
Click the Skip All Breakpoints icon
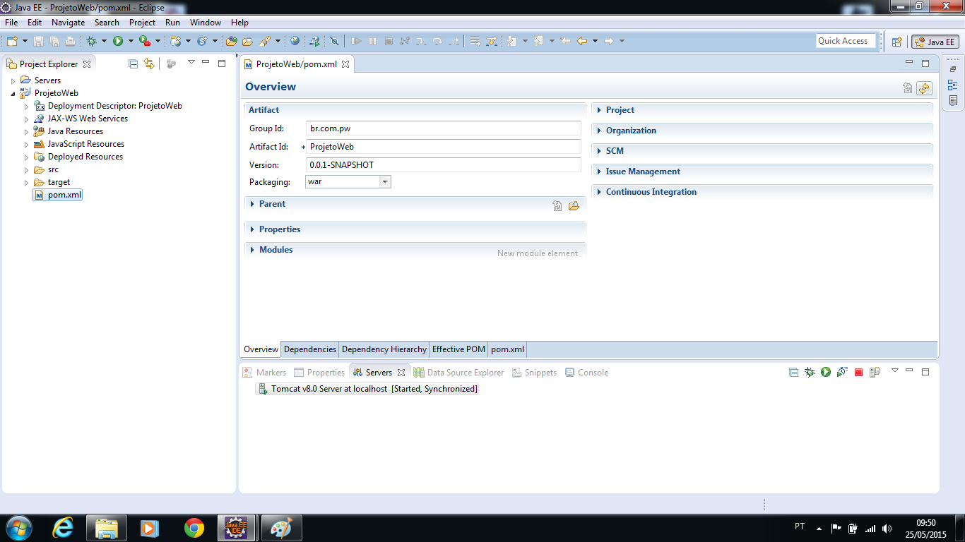click(x=335, y=41)
